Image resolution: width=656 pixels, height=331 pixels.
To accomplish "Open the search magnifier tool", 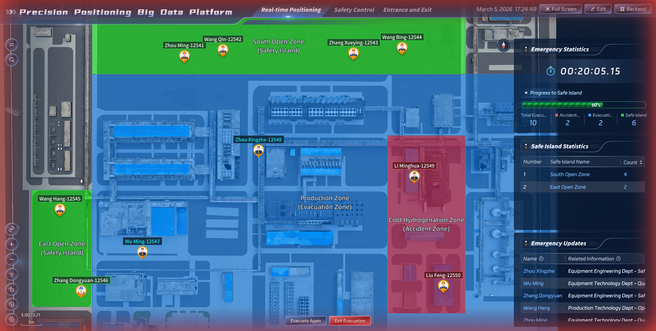I will (x=12, y=60).
